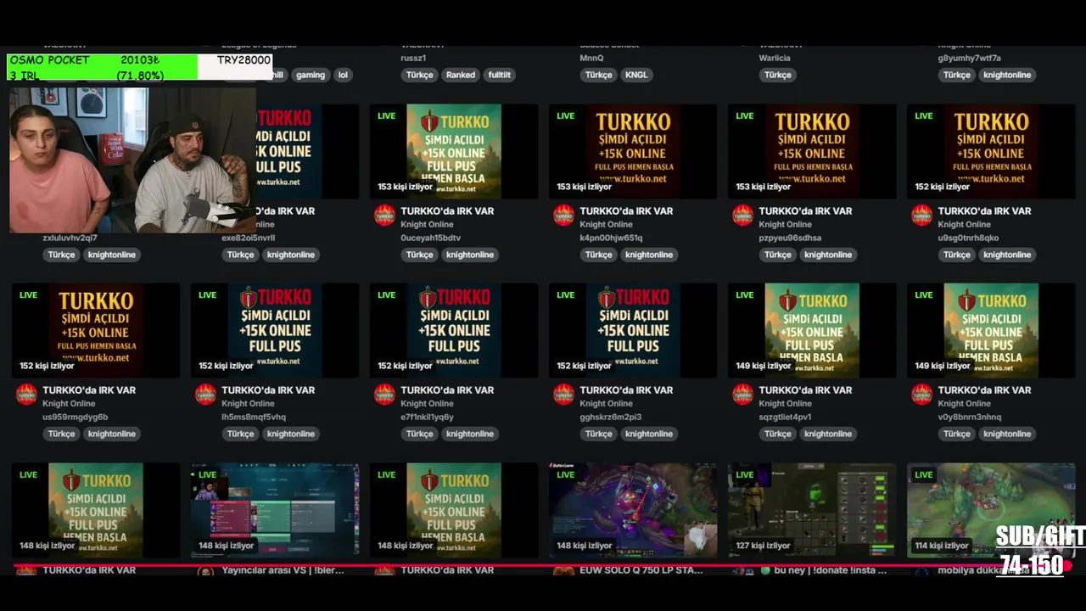
Task: Open avatar of channel v0y8bnrn3nhnq
Action: point(922,394)
